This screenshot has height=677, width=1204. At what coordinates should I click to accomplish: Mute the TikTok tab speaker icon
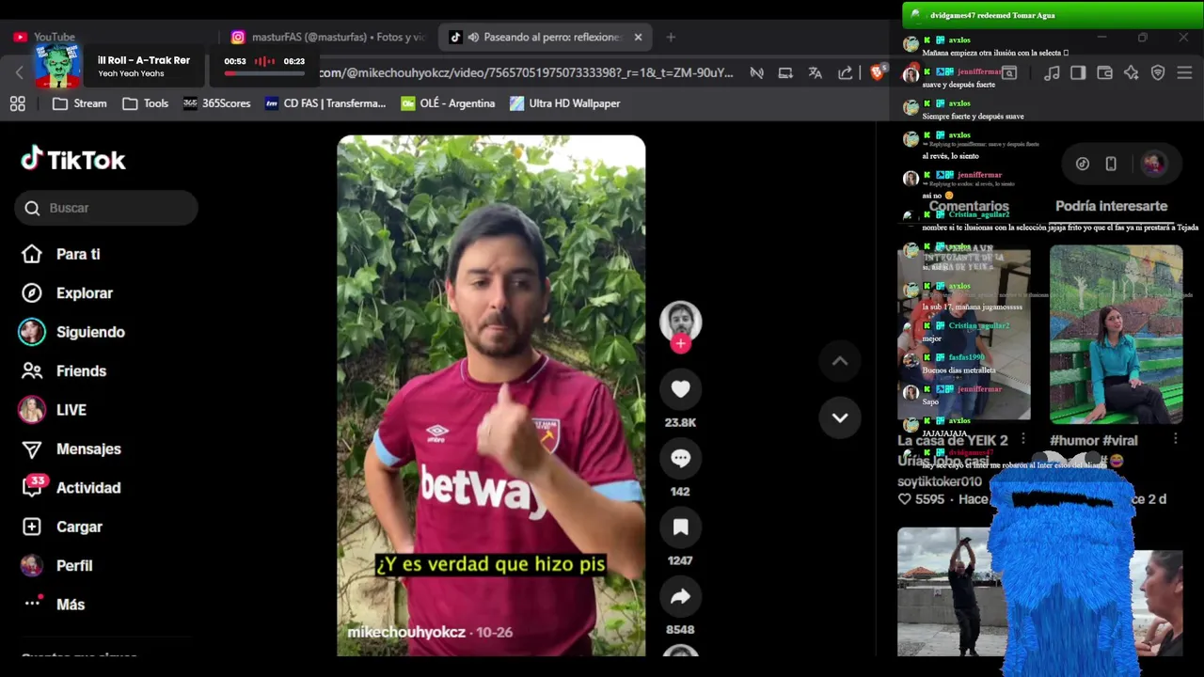[473, 37]
